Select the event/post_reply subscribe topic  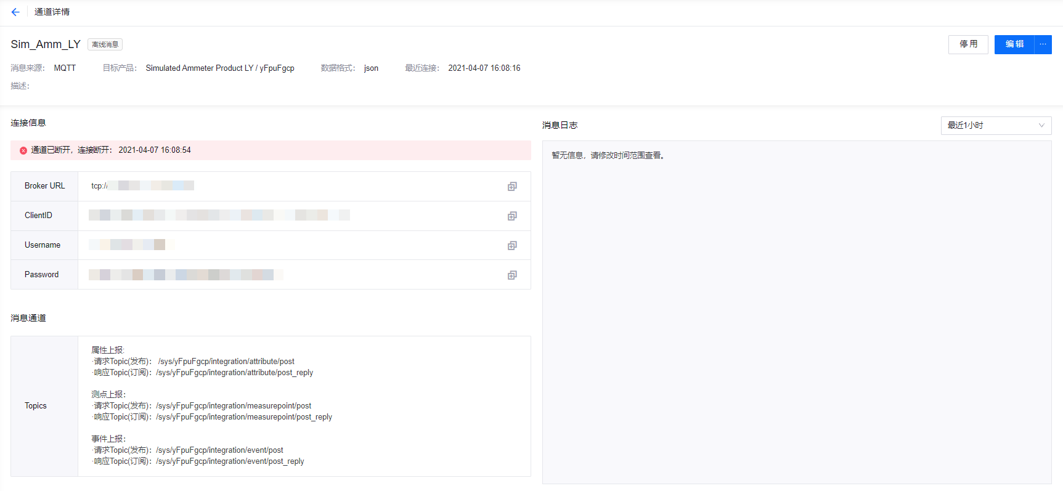coord(230,461)
